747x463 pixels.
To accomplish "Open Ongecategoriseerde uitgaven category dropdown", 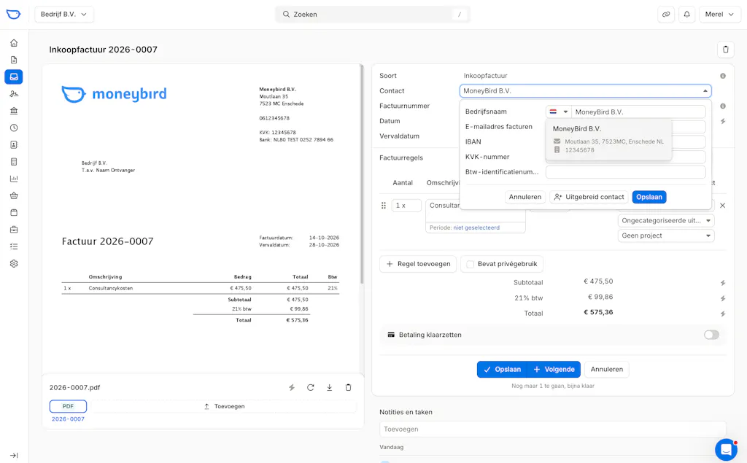I will [666, 220].
